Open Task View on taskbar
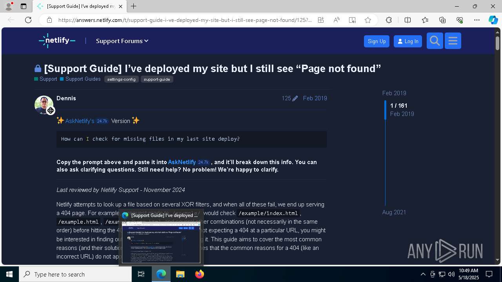Screen dimensions: 502x282 [x=141, y=274]
